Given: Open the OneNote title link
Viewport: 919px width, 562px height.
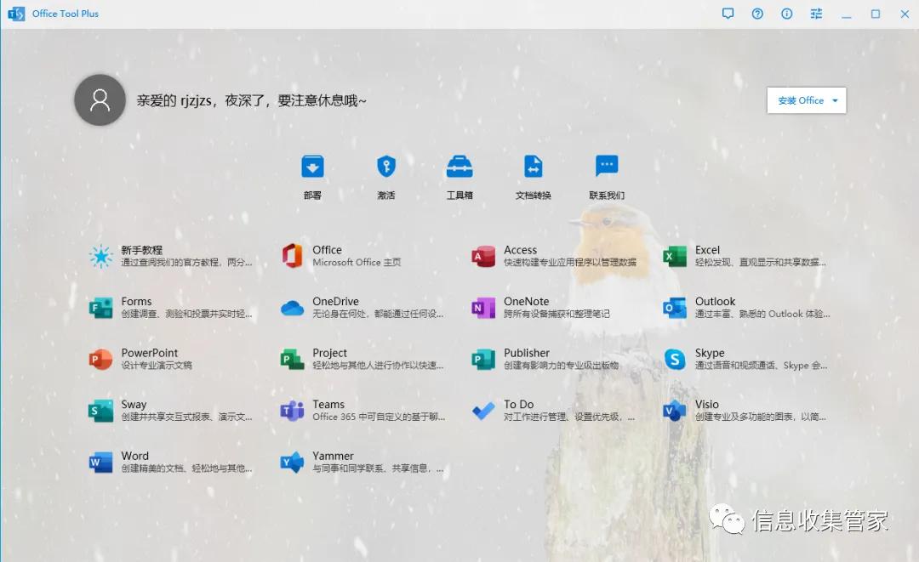Looking at the screenshot, I should click(527, 302).
